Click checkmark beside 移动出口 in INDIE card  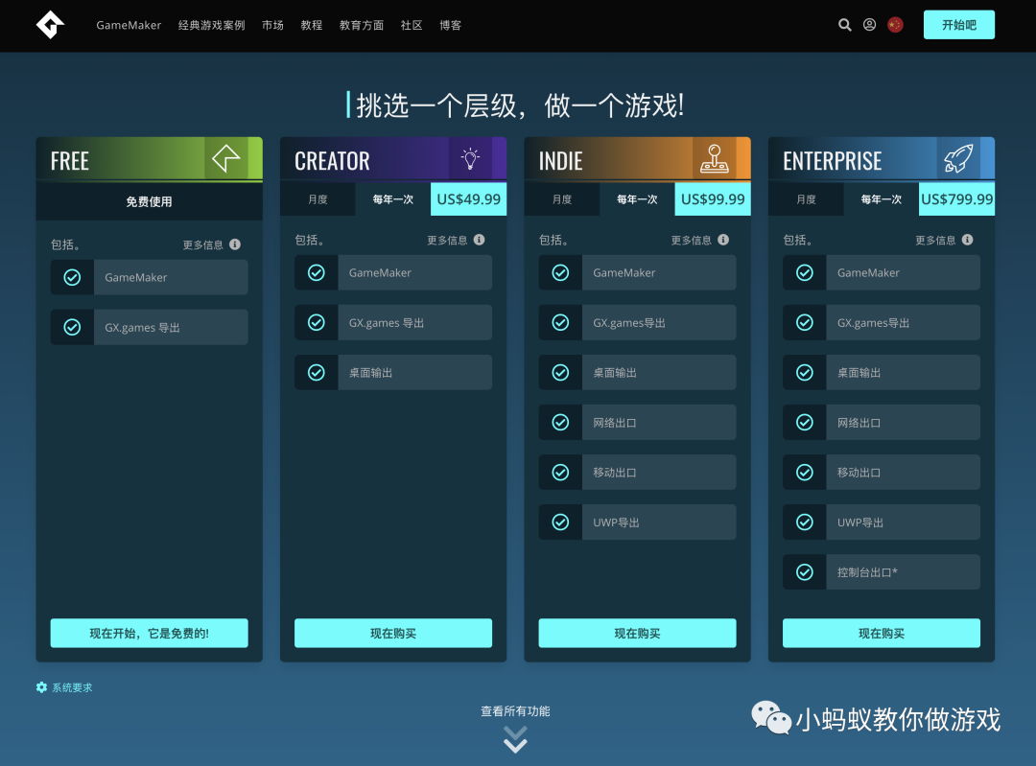pos(560,472)
